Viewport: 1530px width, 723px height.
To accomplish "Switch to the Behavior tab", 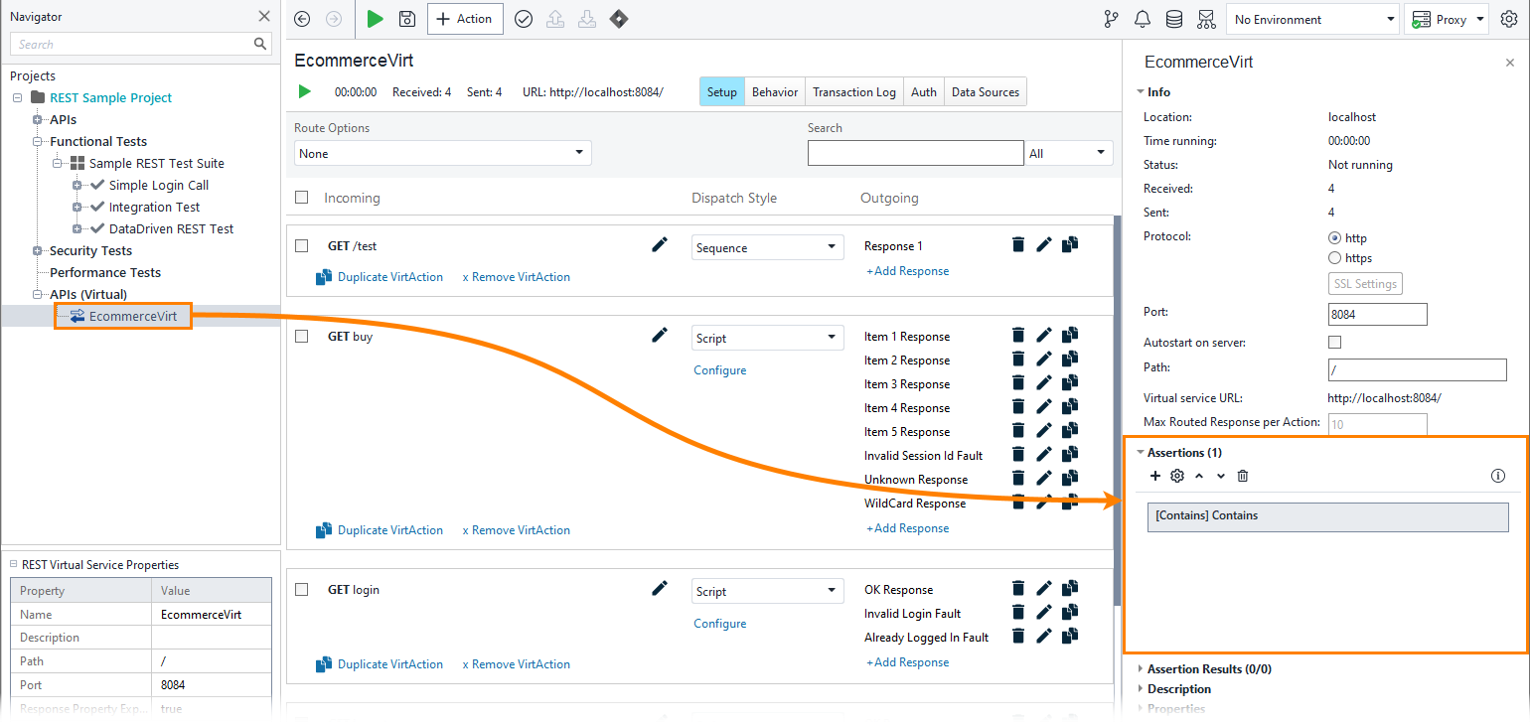I will tap(774, 91).
